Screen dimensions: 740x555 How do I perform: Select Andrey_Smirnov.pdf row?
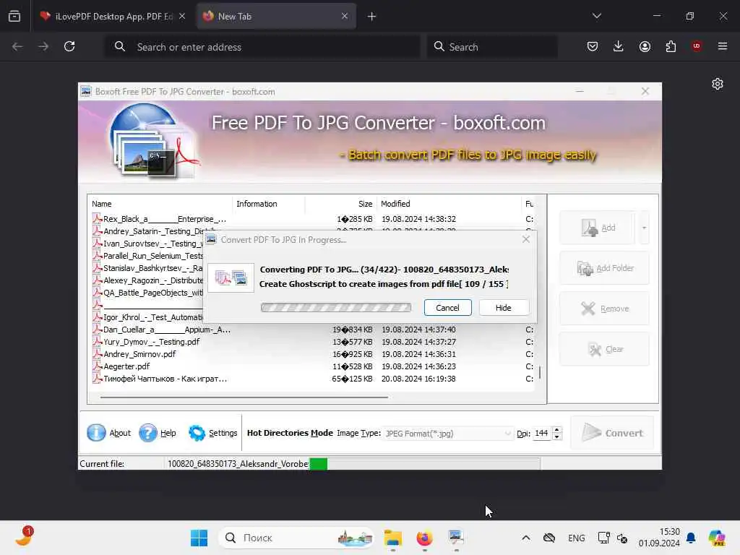[311, 354]
